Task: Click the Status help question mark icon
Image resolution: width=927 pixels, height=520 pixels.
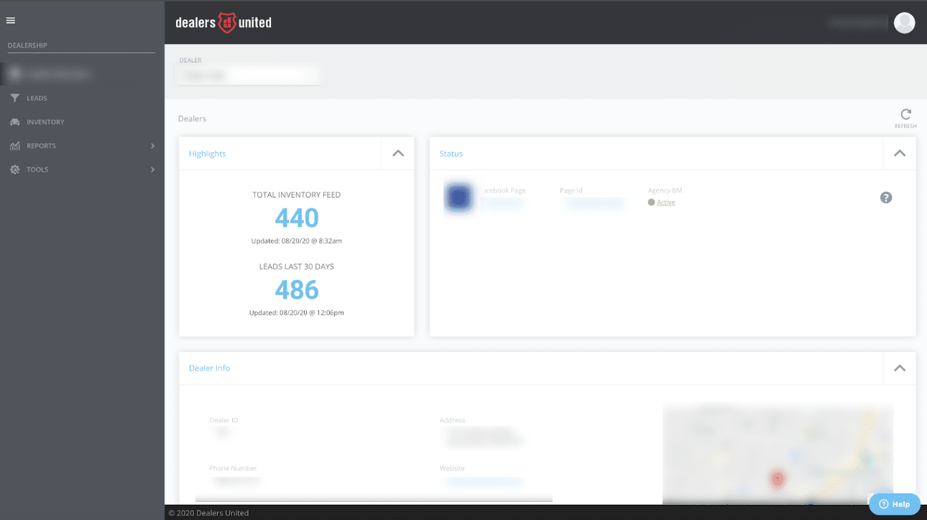Action: pyautogui.click(x=886, y=198)
